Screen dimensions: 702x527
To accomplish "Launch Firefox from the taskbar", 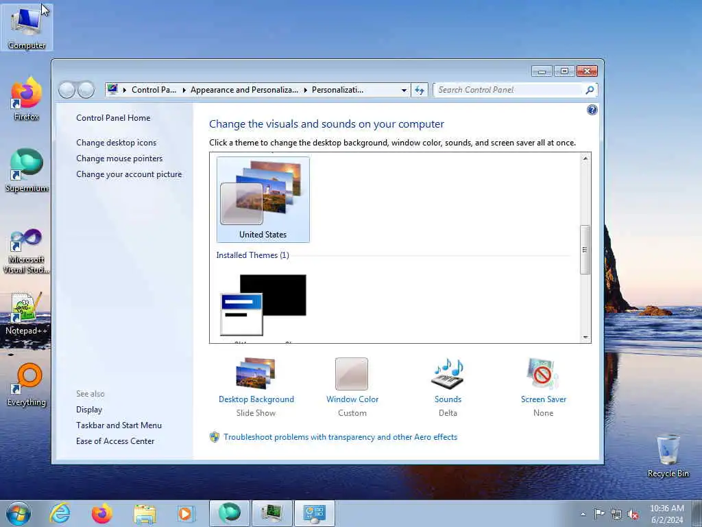I will (102, 513).
